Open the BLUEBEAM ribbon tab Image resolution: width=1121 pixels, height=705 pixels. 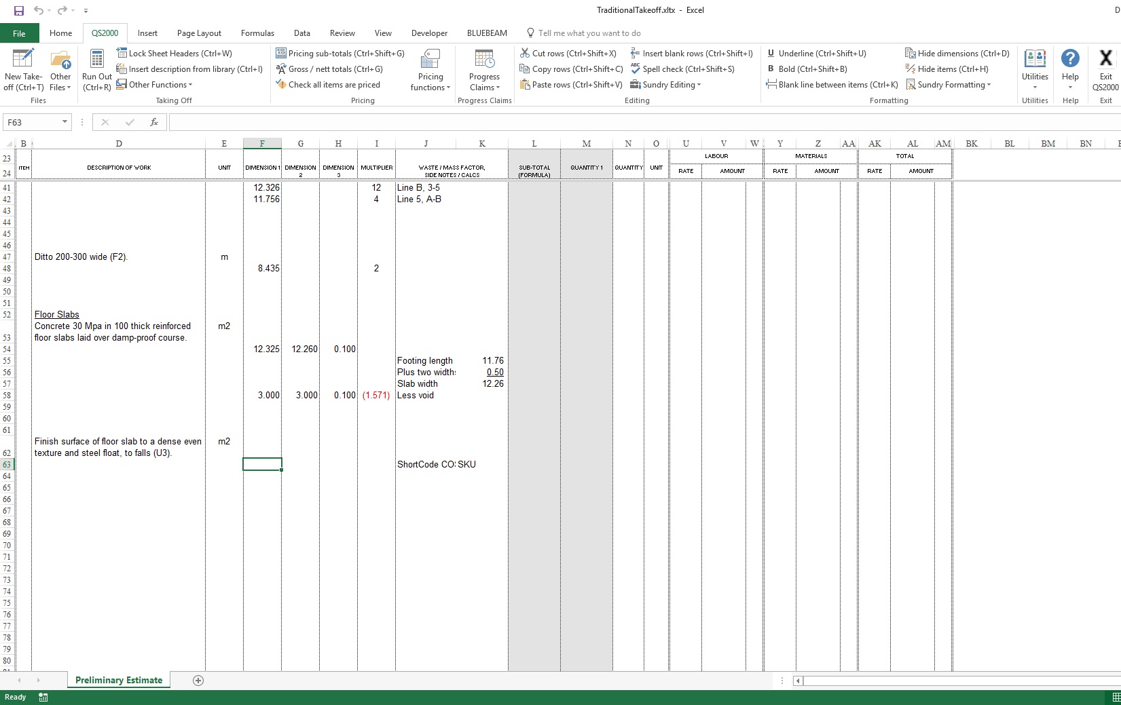[487, 33]
